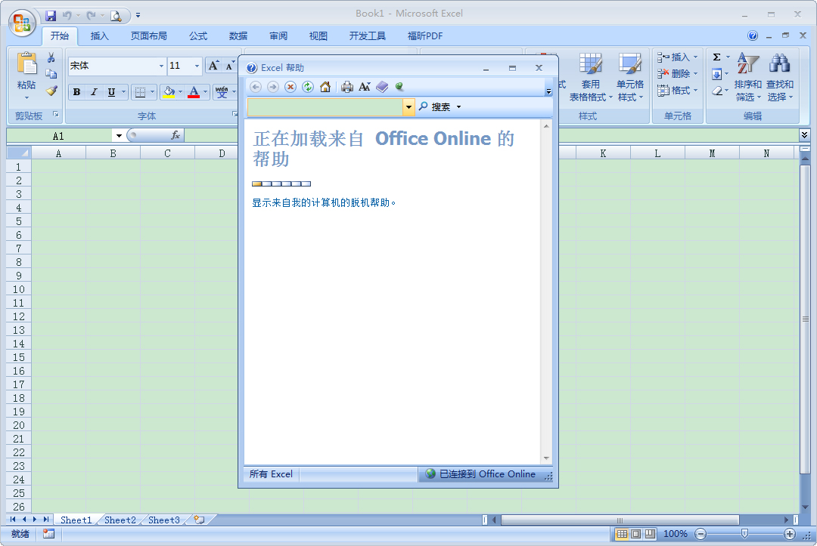Toggle bold formatting
817x546 pixels.
pyautogui.click(x=76, y=91)
